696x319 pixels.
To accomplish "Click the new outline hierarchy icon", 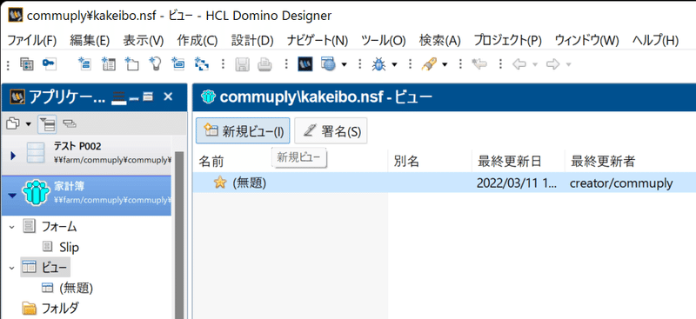I will pyautogui.click(x=202, y=64).
